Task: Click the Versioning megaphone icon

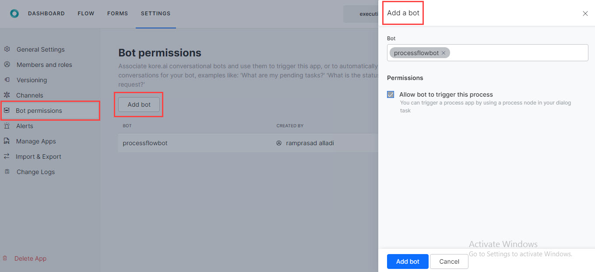Action: [x=7, y=80]
